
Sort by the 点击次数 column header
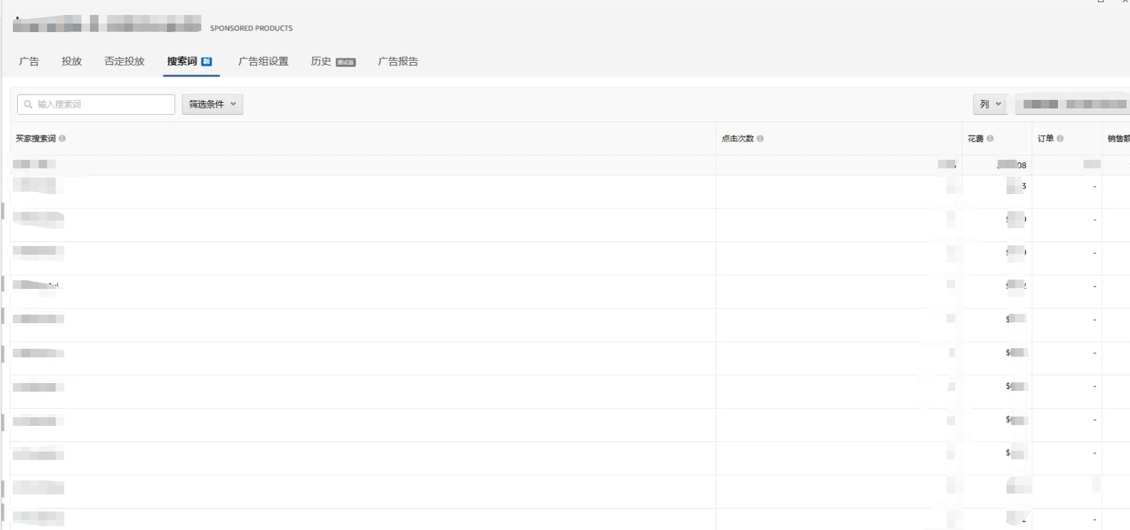click(737, 138)
